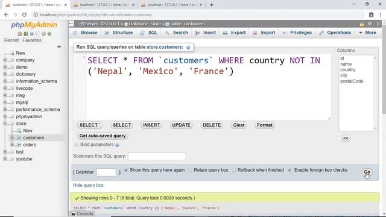This screenshot has width=386, height=217.
Task: Open Chrome menu three dots
Action: [x=381, y=14]
